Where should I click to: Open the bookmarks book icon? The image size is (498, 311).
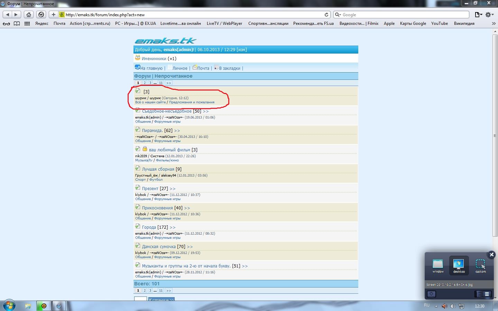[x=17, y=23]
